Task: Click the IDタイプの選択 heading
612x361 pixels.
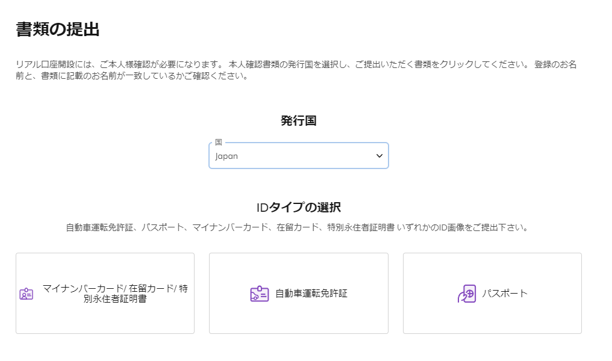Action: click(298, 205)
